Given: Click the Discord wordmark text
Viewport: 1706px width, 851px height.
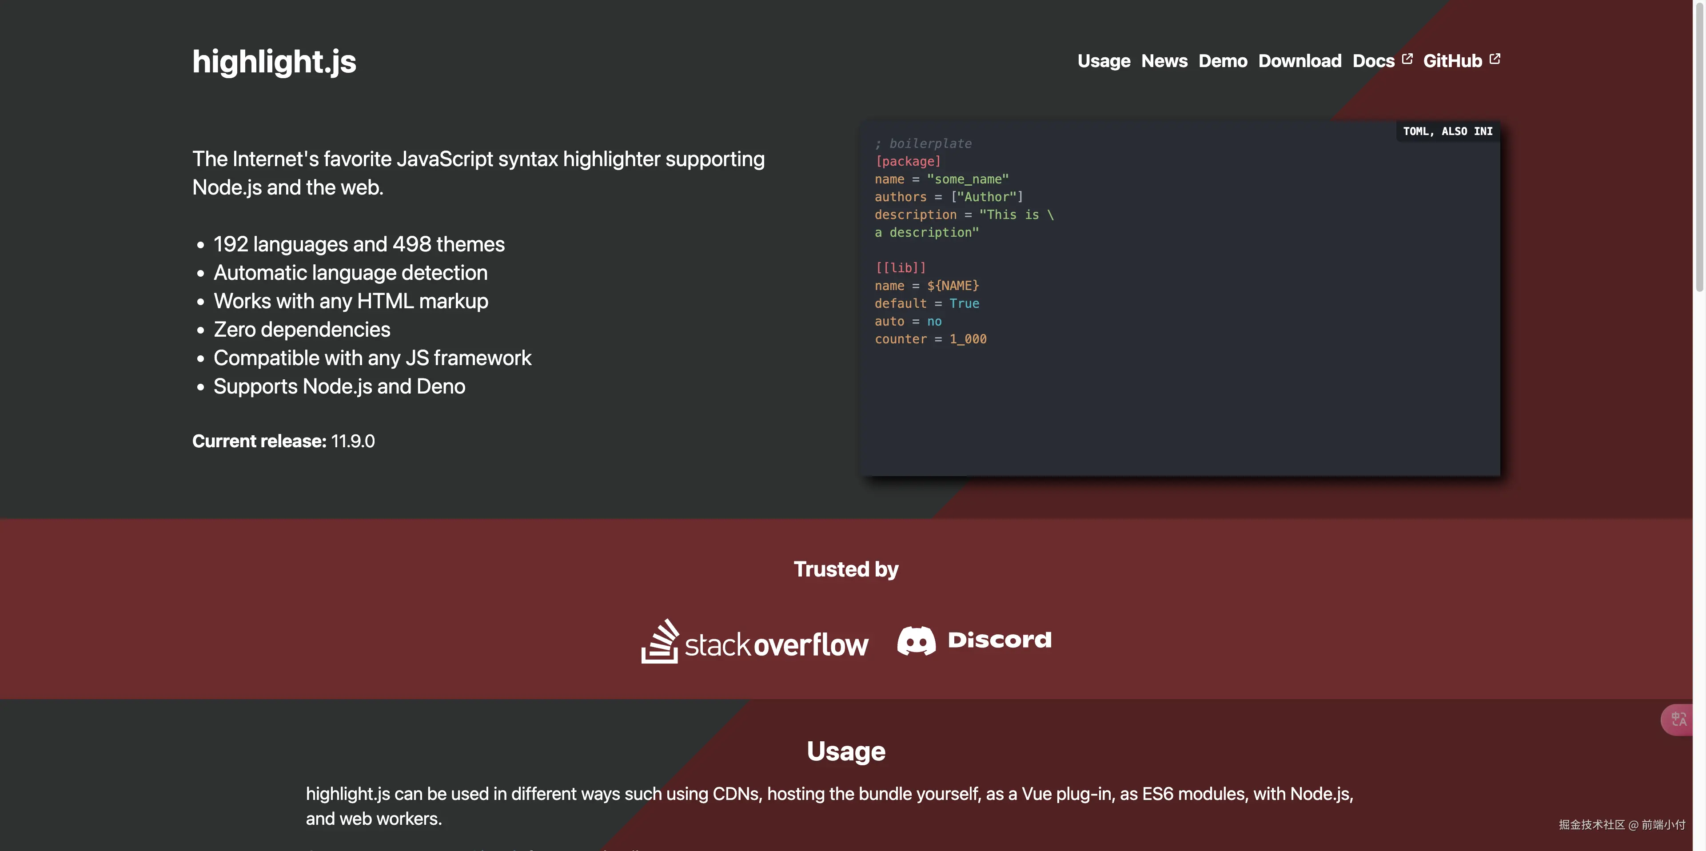Looking at the screenshot, I should pos(999,640).
